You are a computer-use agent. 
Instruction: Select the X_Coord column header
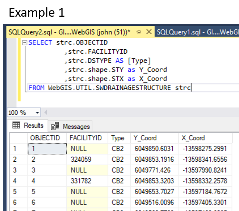click(x=205, y=138)
